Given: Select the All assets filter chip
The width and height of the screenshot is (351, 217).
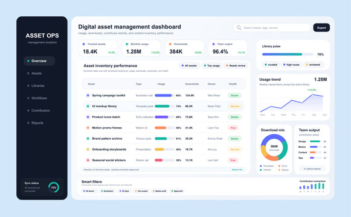Looking at the screenshot, I should (189, 66).
